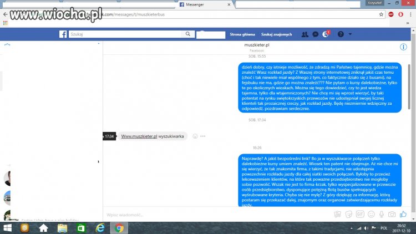Open notifications globe icon
Image resolution: width=416 pixels, height=234 pixels.
326,34
